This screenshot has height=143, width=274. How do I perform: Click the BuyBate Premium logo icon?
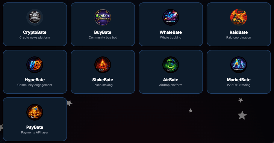tap(103, 17)
